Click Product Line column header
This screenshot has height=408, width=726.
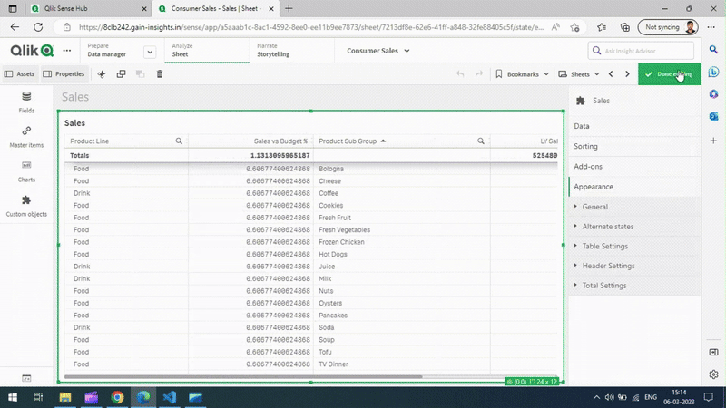(89, 141)
